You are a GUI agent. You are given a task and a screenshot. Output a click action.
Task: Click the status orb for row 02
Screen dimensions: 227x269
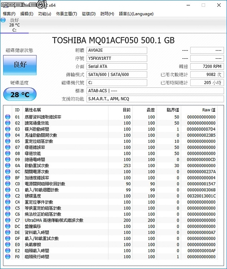click(8, 123)
